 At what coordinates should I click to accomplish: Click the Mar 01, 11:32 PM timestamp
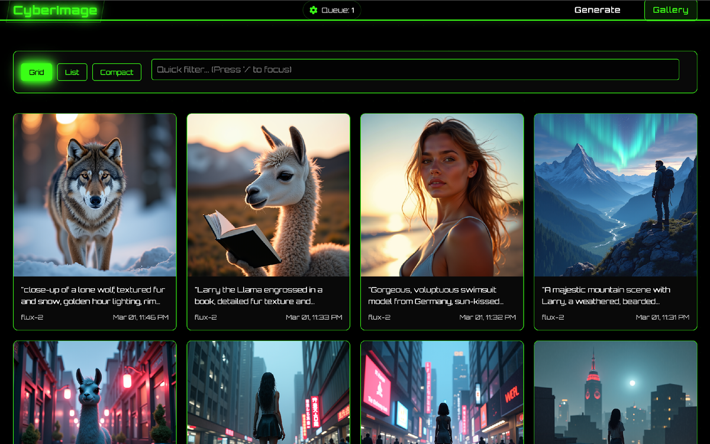click(x=488, y=317)
